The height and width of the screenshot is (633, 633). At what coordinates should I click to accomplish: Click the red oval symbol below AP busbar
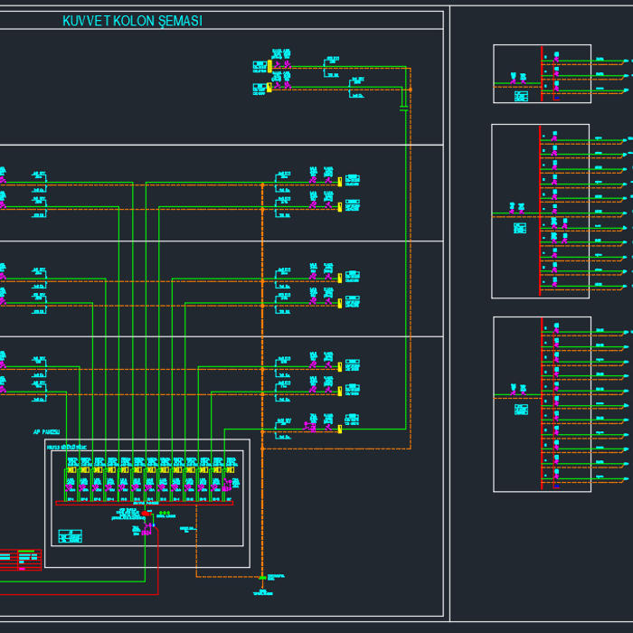point(146,513)
